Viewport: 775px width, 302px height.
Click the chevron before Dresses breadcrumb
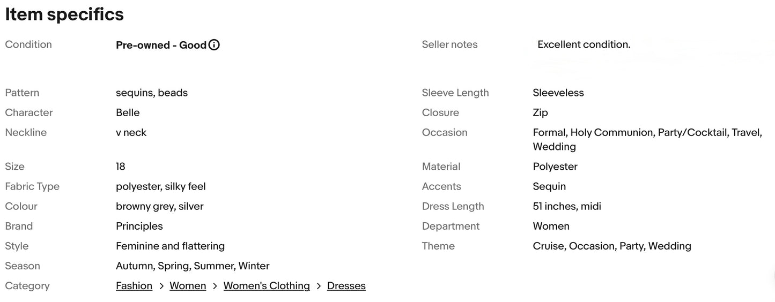click(x=319, y=286)
